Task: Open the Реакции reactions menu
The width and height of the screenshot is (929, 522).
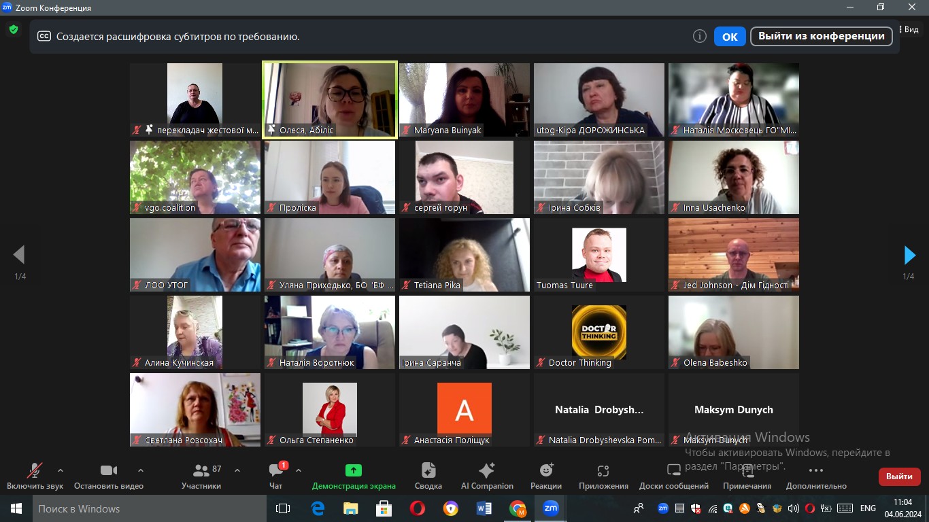Action: [546, 476]
